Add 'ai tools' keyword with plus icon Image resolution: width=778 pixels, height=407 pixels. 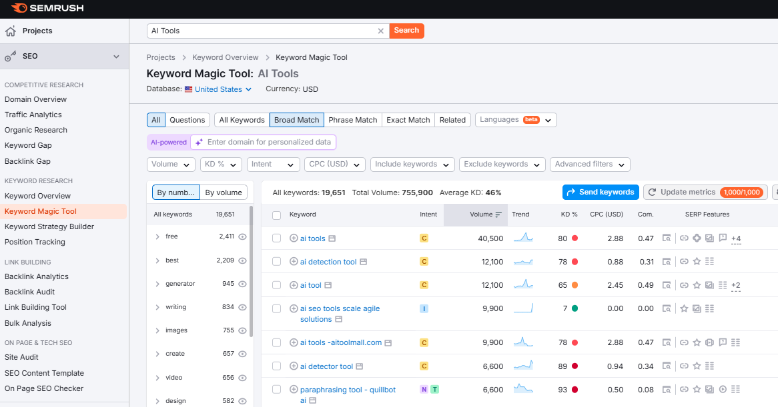click(x=294, y=238)
